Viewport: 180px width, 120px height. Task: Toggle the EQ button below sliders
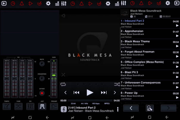tap(30, 106)
